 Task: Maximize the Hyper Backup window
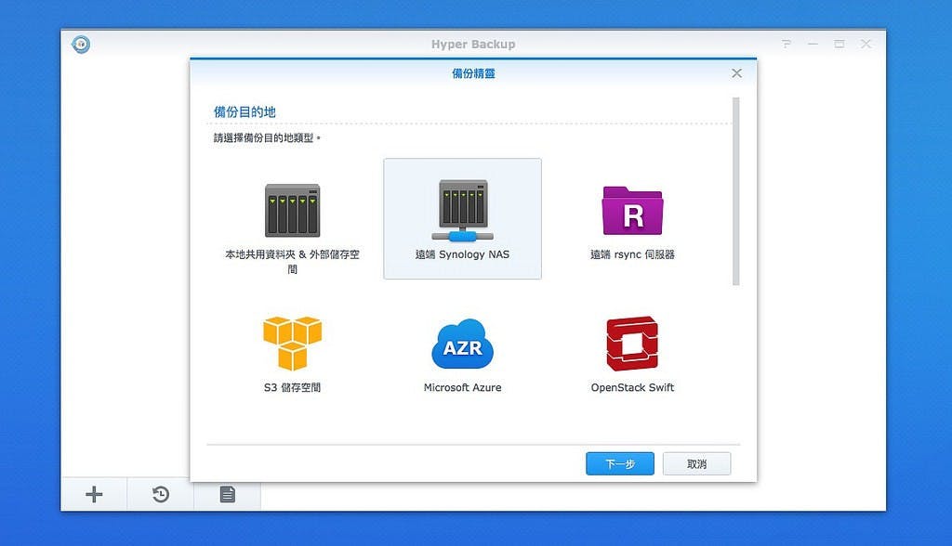pyautogui.click(x=840, y=44)
